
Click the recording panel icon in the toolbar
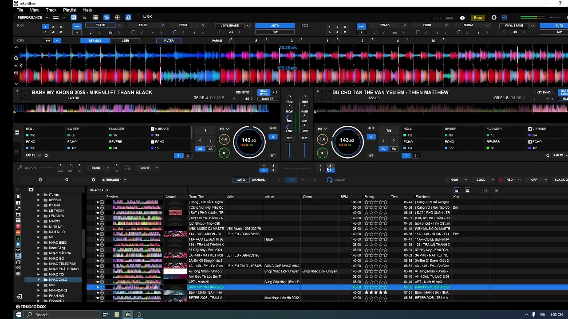click(118, 18)
